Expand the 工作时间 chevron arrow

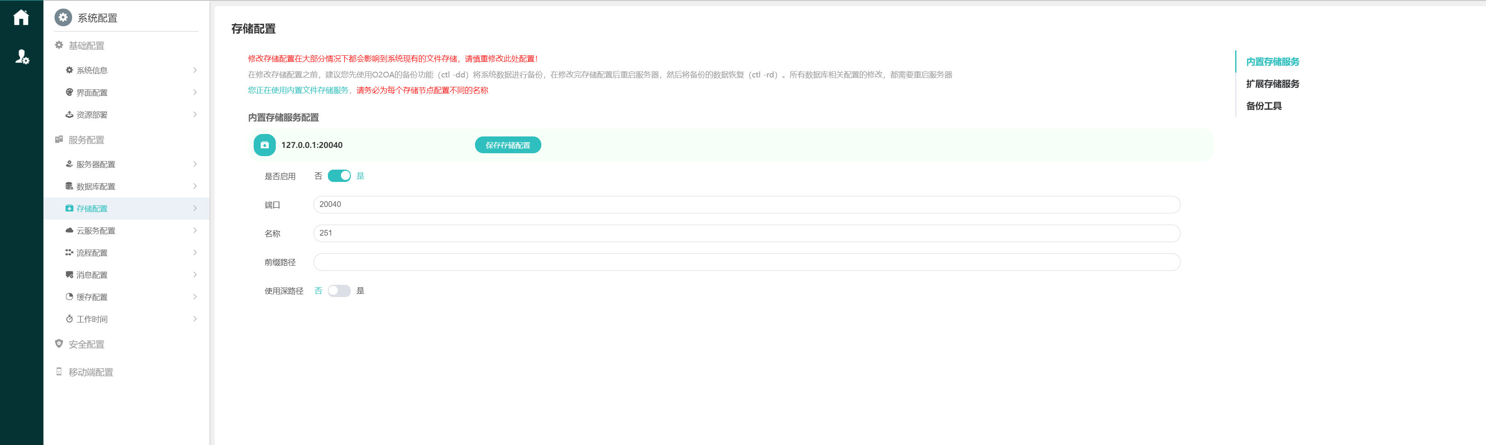tap(195, 319)
